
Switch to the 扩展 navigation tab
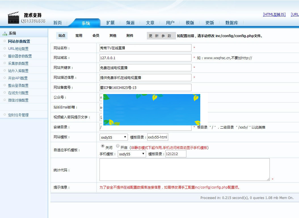click(110, 23)
